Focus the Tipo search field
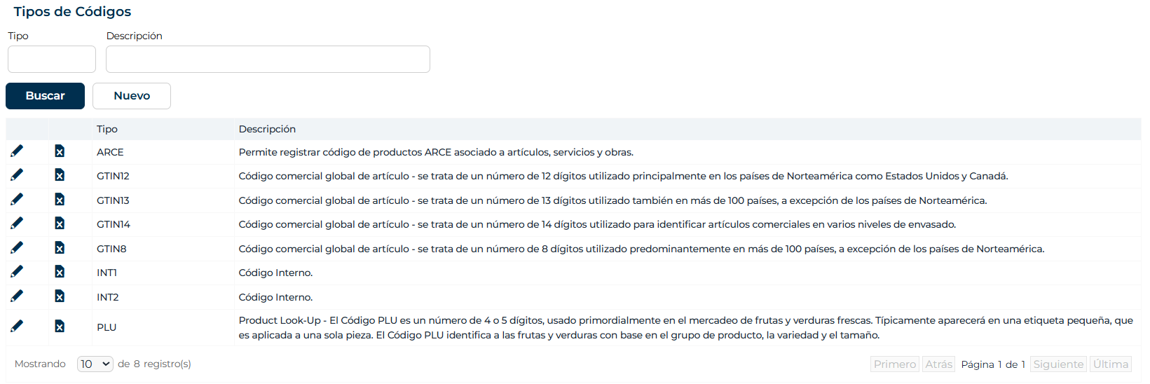Image resolution: width=1150 pixels, height=384 pixels. (52, 60)
